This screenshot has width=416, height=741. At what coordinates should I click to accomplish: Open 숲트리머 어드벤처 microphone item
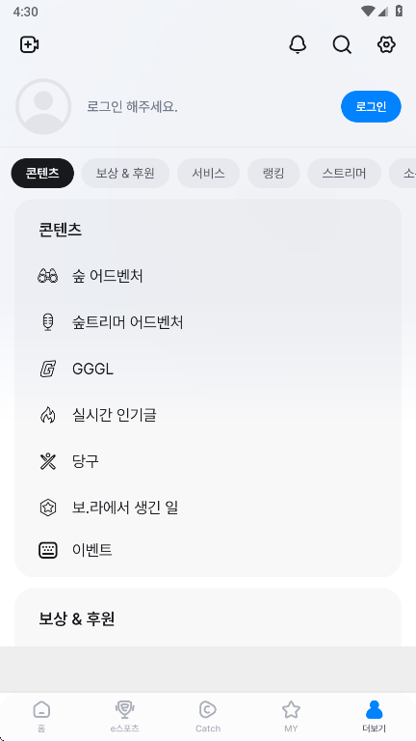click(x=208, y=322)
